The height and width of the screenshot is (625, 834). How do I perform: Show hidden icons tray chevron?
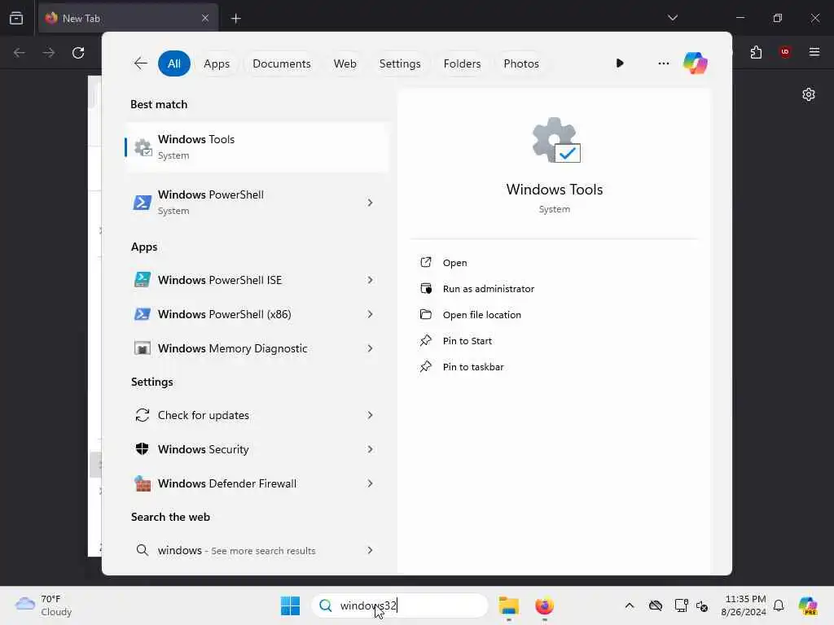[x=630, y=605]
